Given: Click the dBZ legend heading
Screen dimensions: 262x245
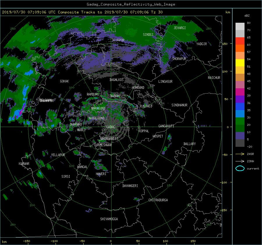Looking at the screenshot, I should [247, 16].
